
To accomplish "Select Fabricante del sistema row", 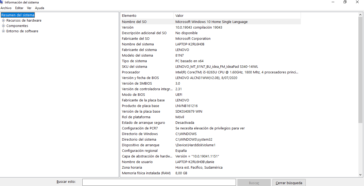I will [211, 50].
